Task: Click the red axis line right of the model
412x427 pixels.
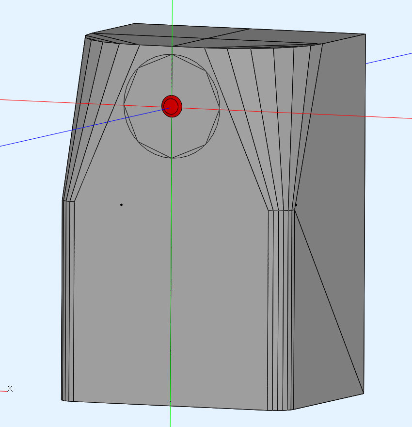Action: point(388,116)
